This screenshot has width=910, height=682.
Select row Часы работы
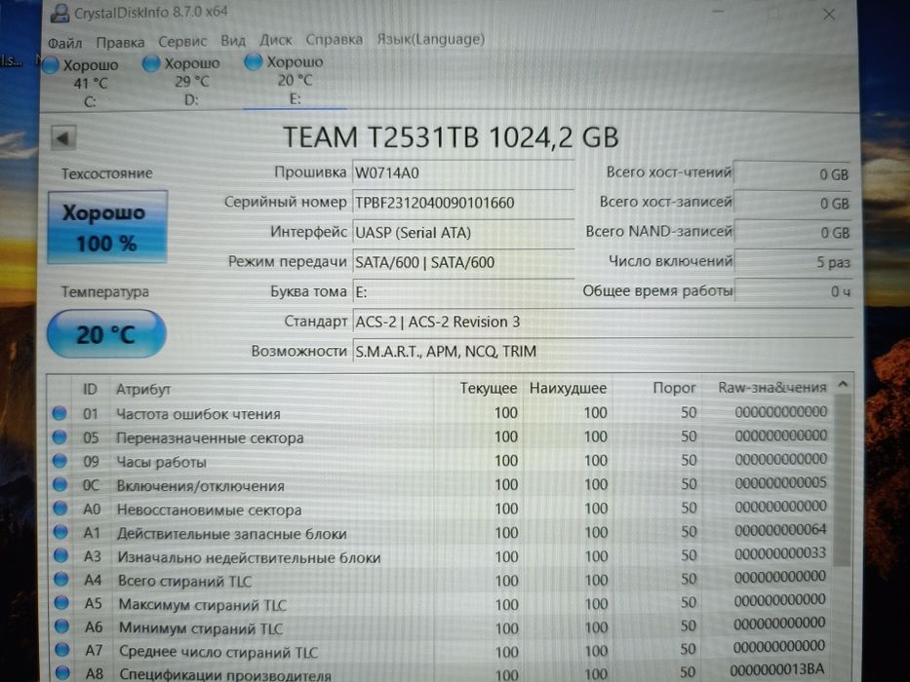point(441,461)
